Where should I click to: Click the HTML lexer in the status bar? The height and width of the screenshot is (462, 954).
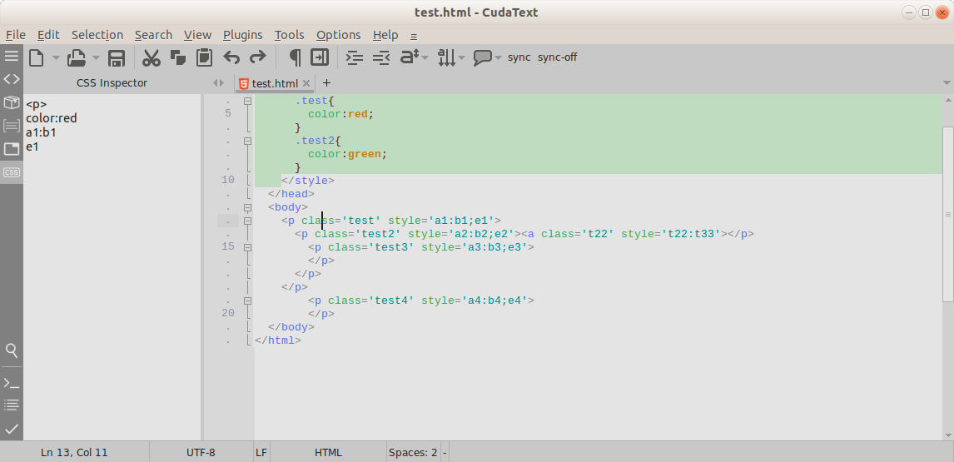[328, 453]
